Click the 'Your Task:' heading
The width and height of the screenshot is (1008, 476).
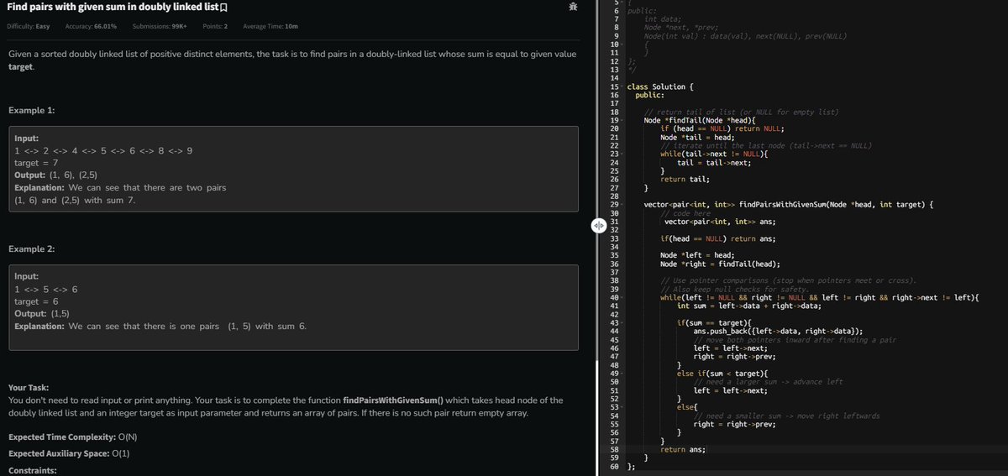click(x=29, y=388)
